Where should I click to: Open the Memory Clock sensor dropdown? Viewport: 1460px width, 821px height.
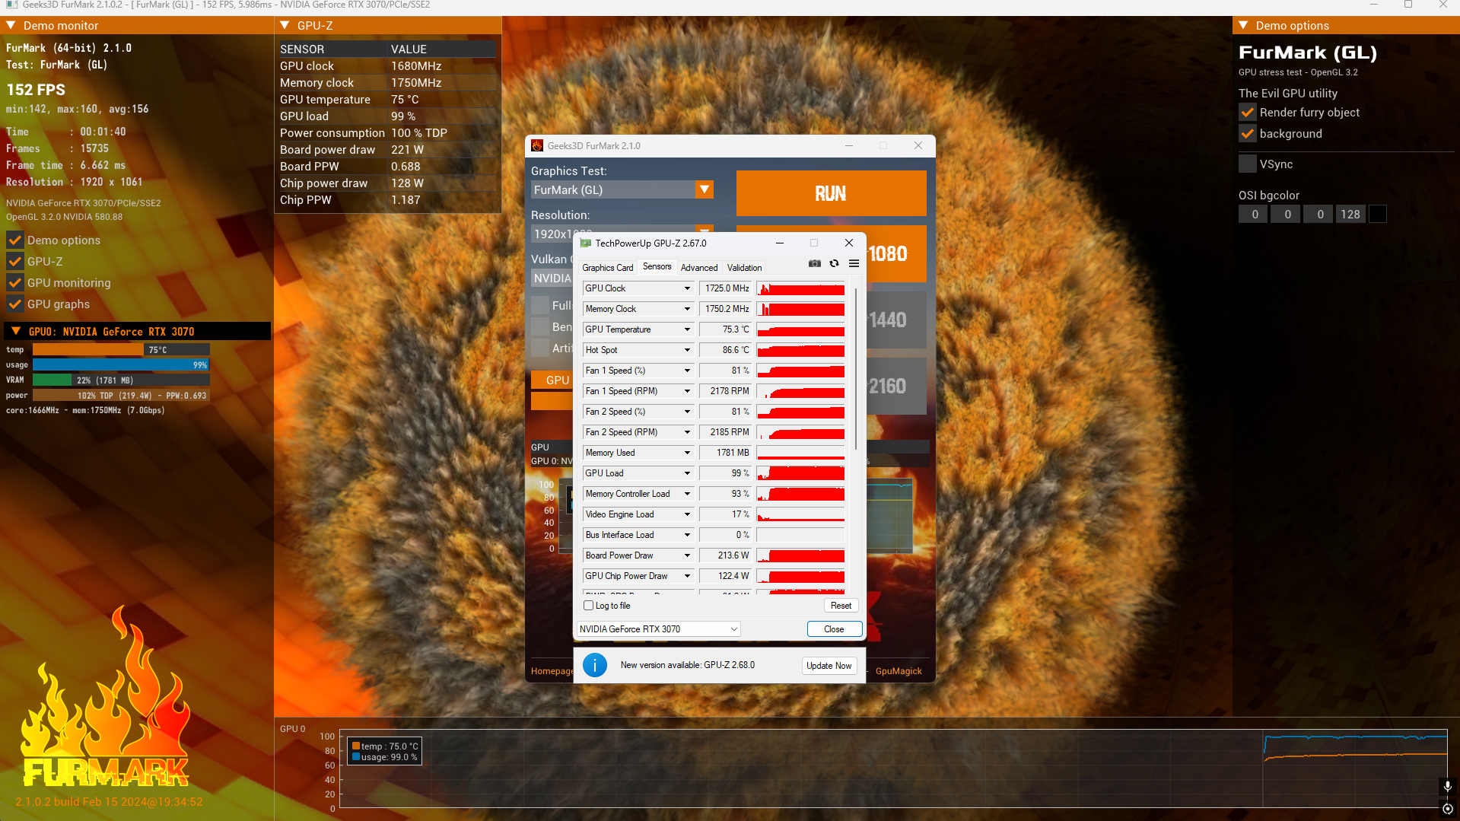click(x=687, y=309)
